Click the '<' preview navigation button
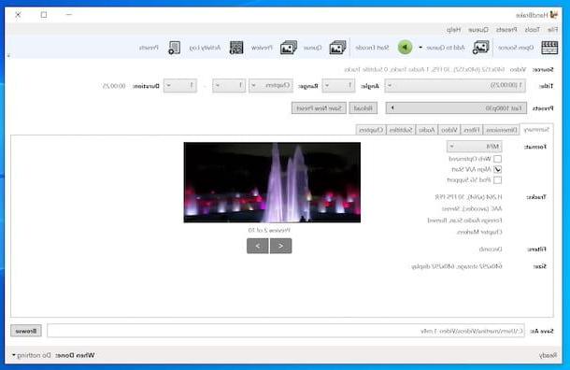This screenshot has width=570, height=370. [280, 246]
